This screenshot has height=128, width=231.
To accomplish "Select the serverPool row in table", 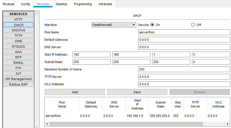I will coord(137,116).
